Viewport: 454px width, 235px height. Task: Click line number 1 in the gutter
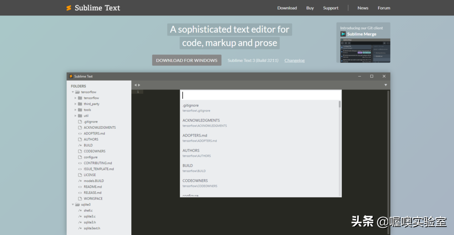point(138,92)
